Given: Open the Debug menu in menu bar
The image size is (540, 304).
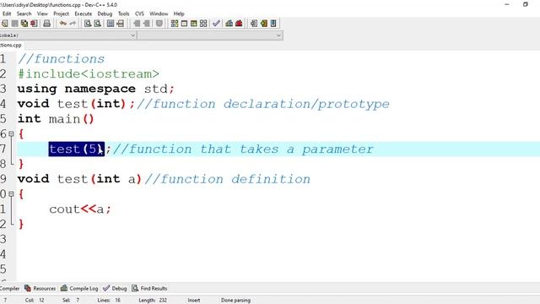Looking at the screenshot, I should click(105, 14).
